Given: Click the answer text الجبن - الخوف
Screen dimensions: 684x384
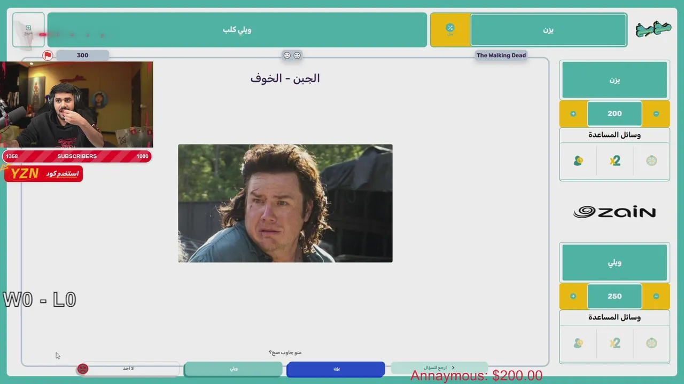Looking at the screenshot, I should pos(285,78).
